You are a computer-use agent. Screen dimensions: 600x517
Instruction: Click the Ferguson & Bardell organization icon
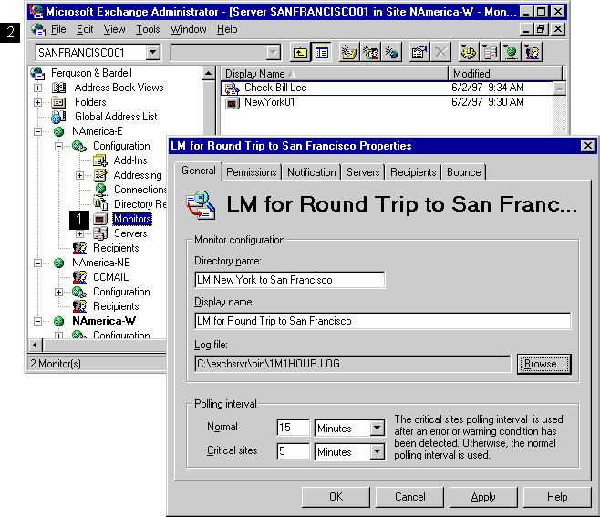pyautogui.click(x=38, y=73)
